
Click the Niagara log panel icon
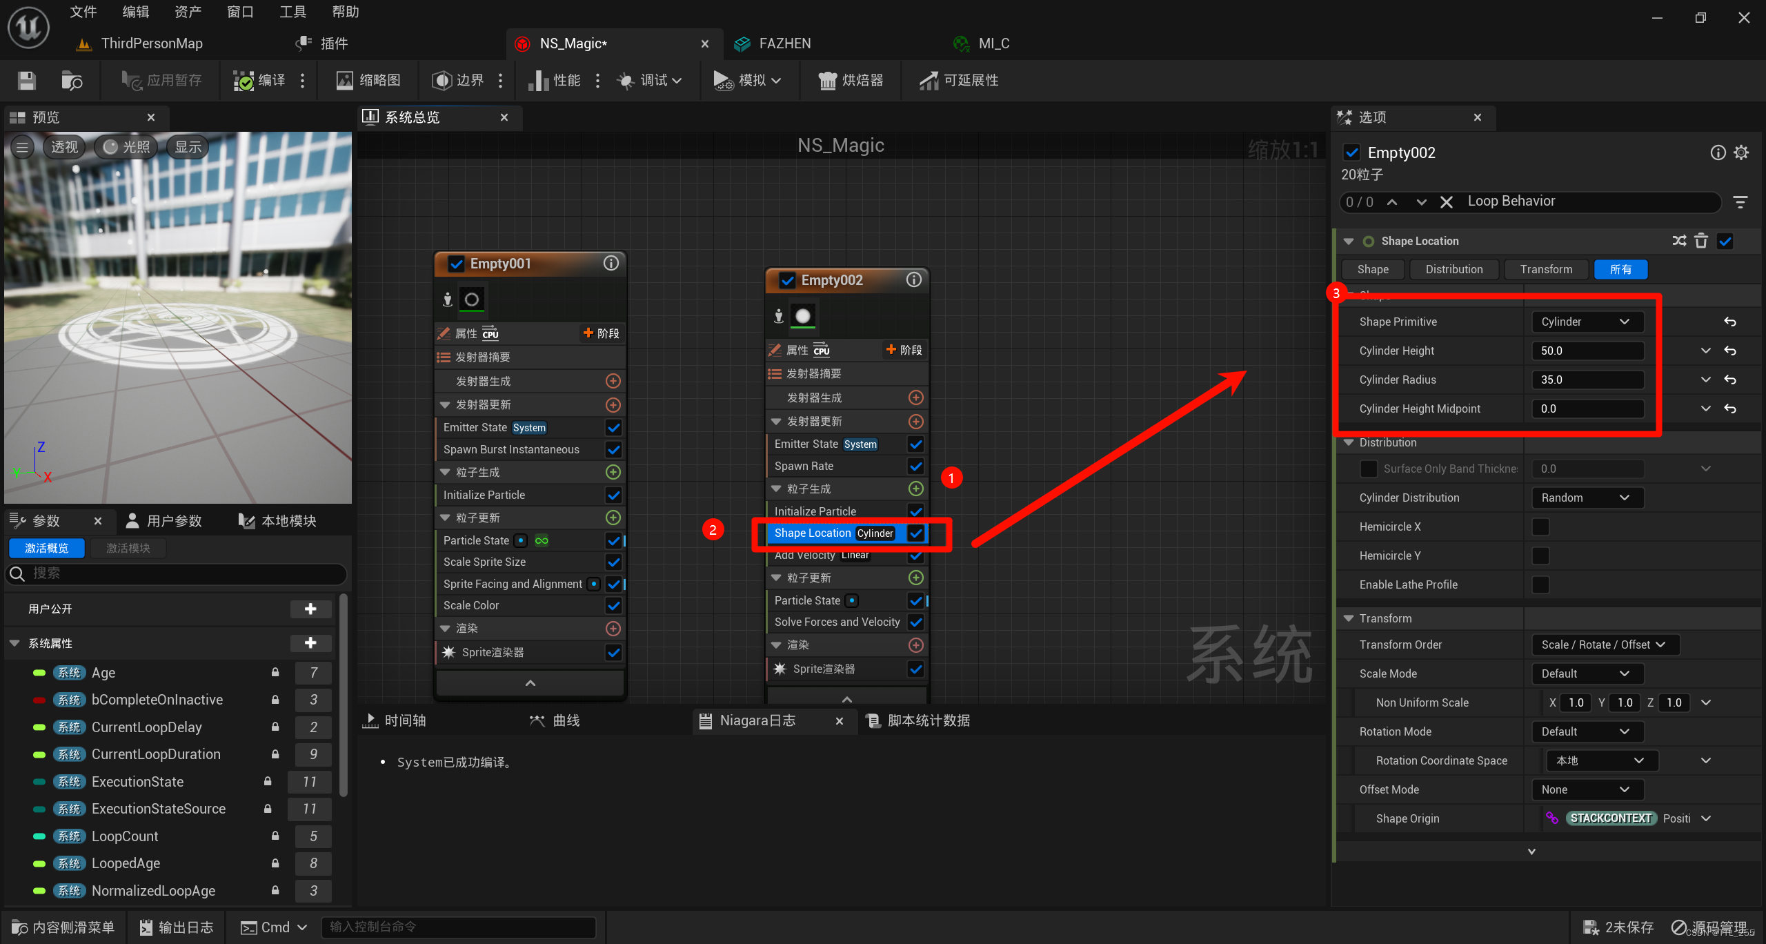(x=701, y=720)
